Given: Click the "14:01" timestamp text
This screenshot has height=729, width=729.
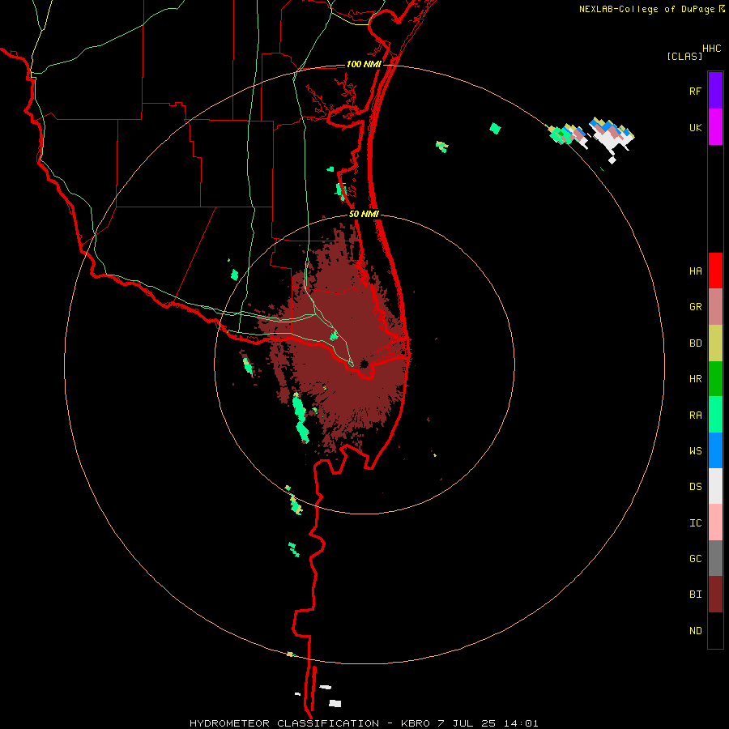Looking at the screenshot, I should (522, 723).
